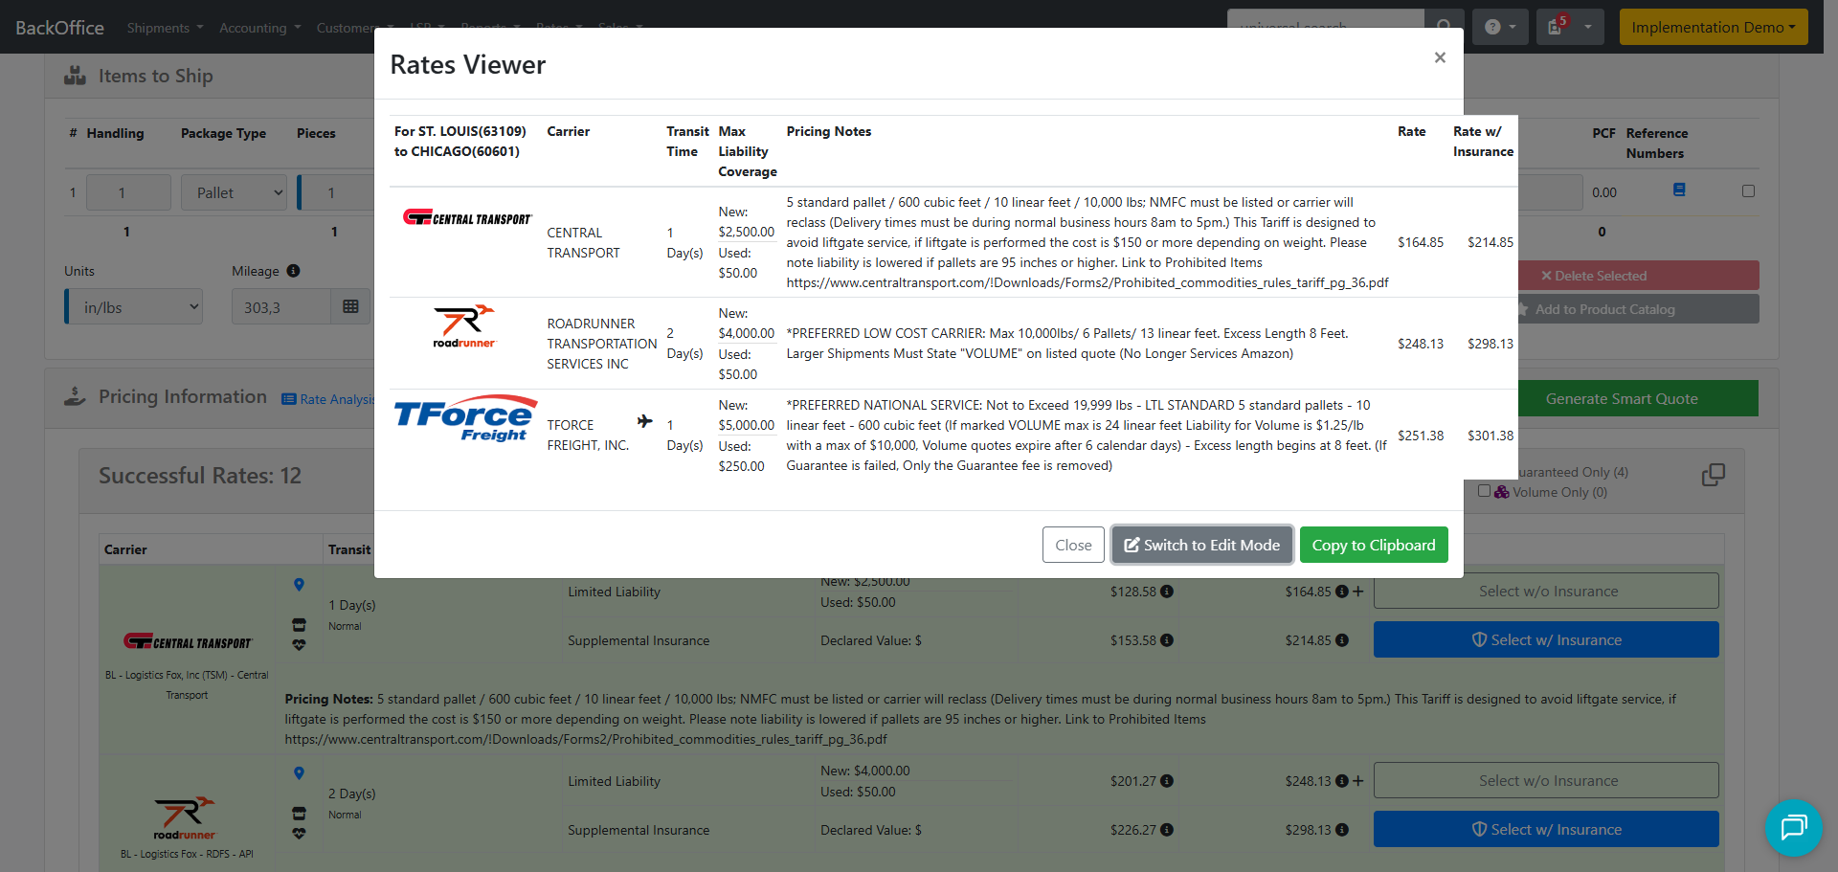Viewport: 1838px width, 872px height.
Task: Click Central Transport map pin icon
Action: coord(299,584)
